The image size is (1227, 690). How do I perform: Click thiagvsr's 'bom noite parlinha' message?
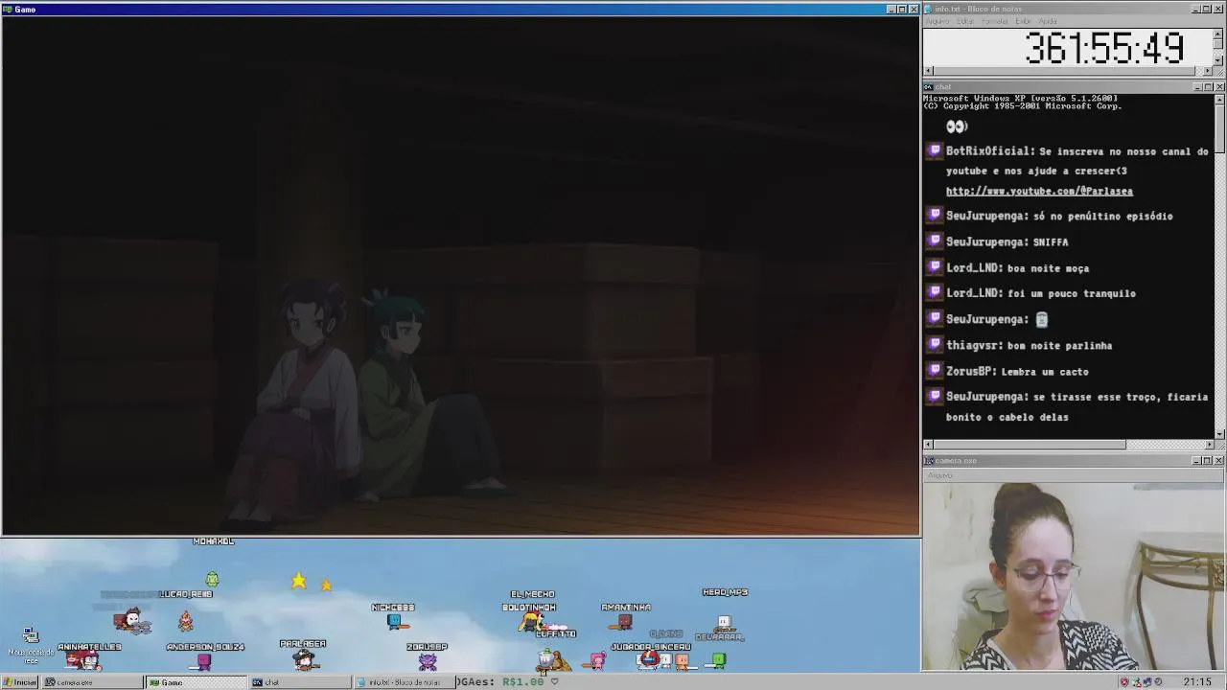(x=1059, y=346)
